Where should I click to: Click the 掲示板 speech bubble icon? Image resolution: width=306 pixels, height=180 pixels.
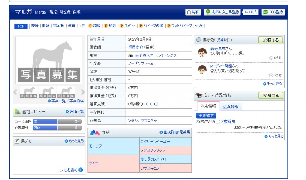[x=198, y=40]
